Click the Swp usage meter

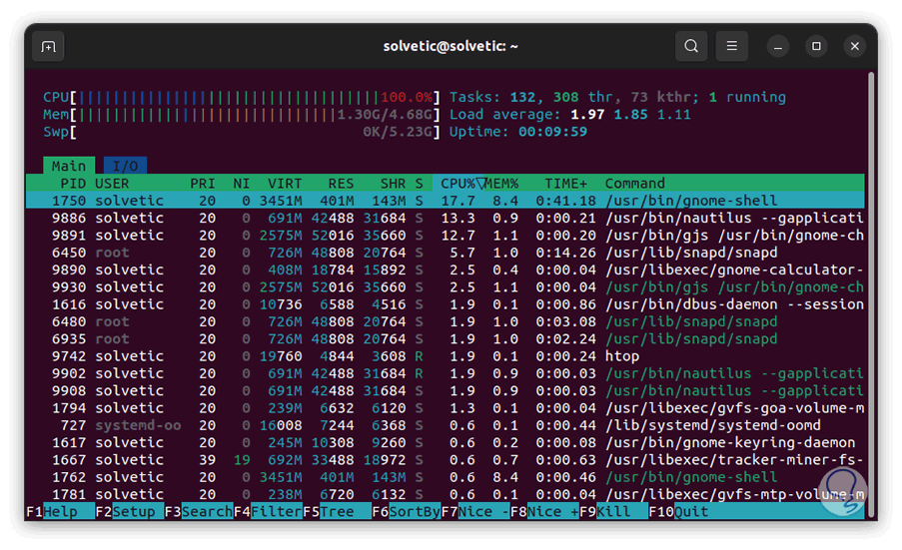tap(242, 132)
